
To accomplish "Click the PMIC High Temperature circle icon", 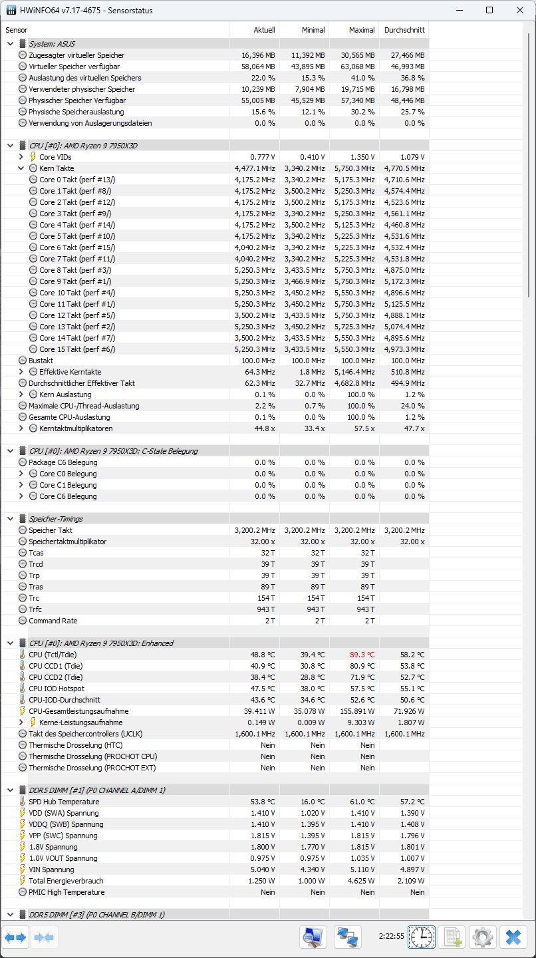I will pyautogui.click(x=23, y=892).
